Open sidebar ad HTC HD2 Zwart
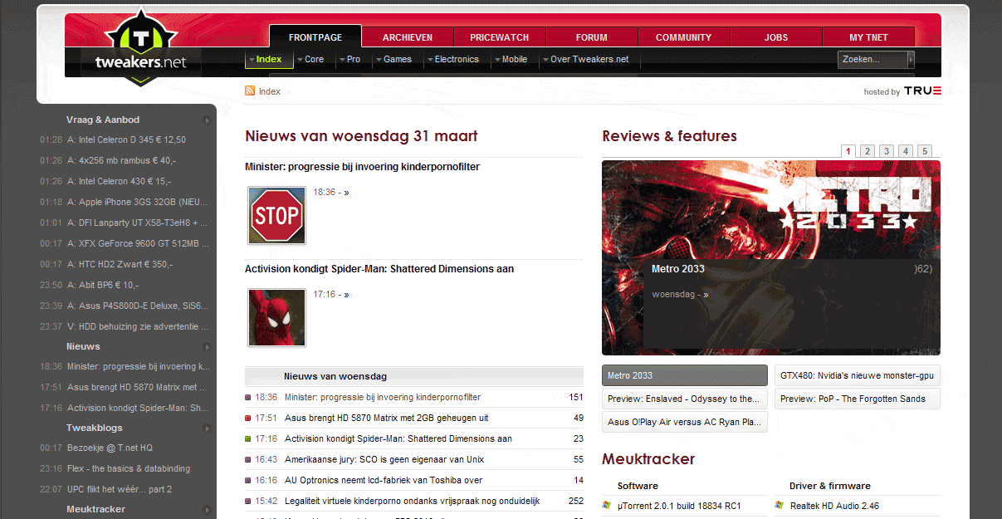Viewport: 1002px width, 519px height. 120,264
